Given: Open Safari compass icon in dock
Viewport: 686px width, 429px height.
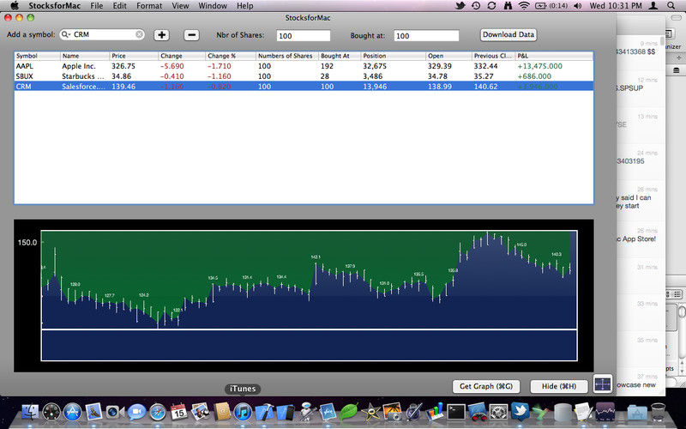Looking at the screenshot, I should [x=158, y=413].
